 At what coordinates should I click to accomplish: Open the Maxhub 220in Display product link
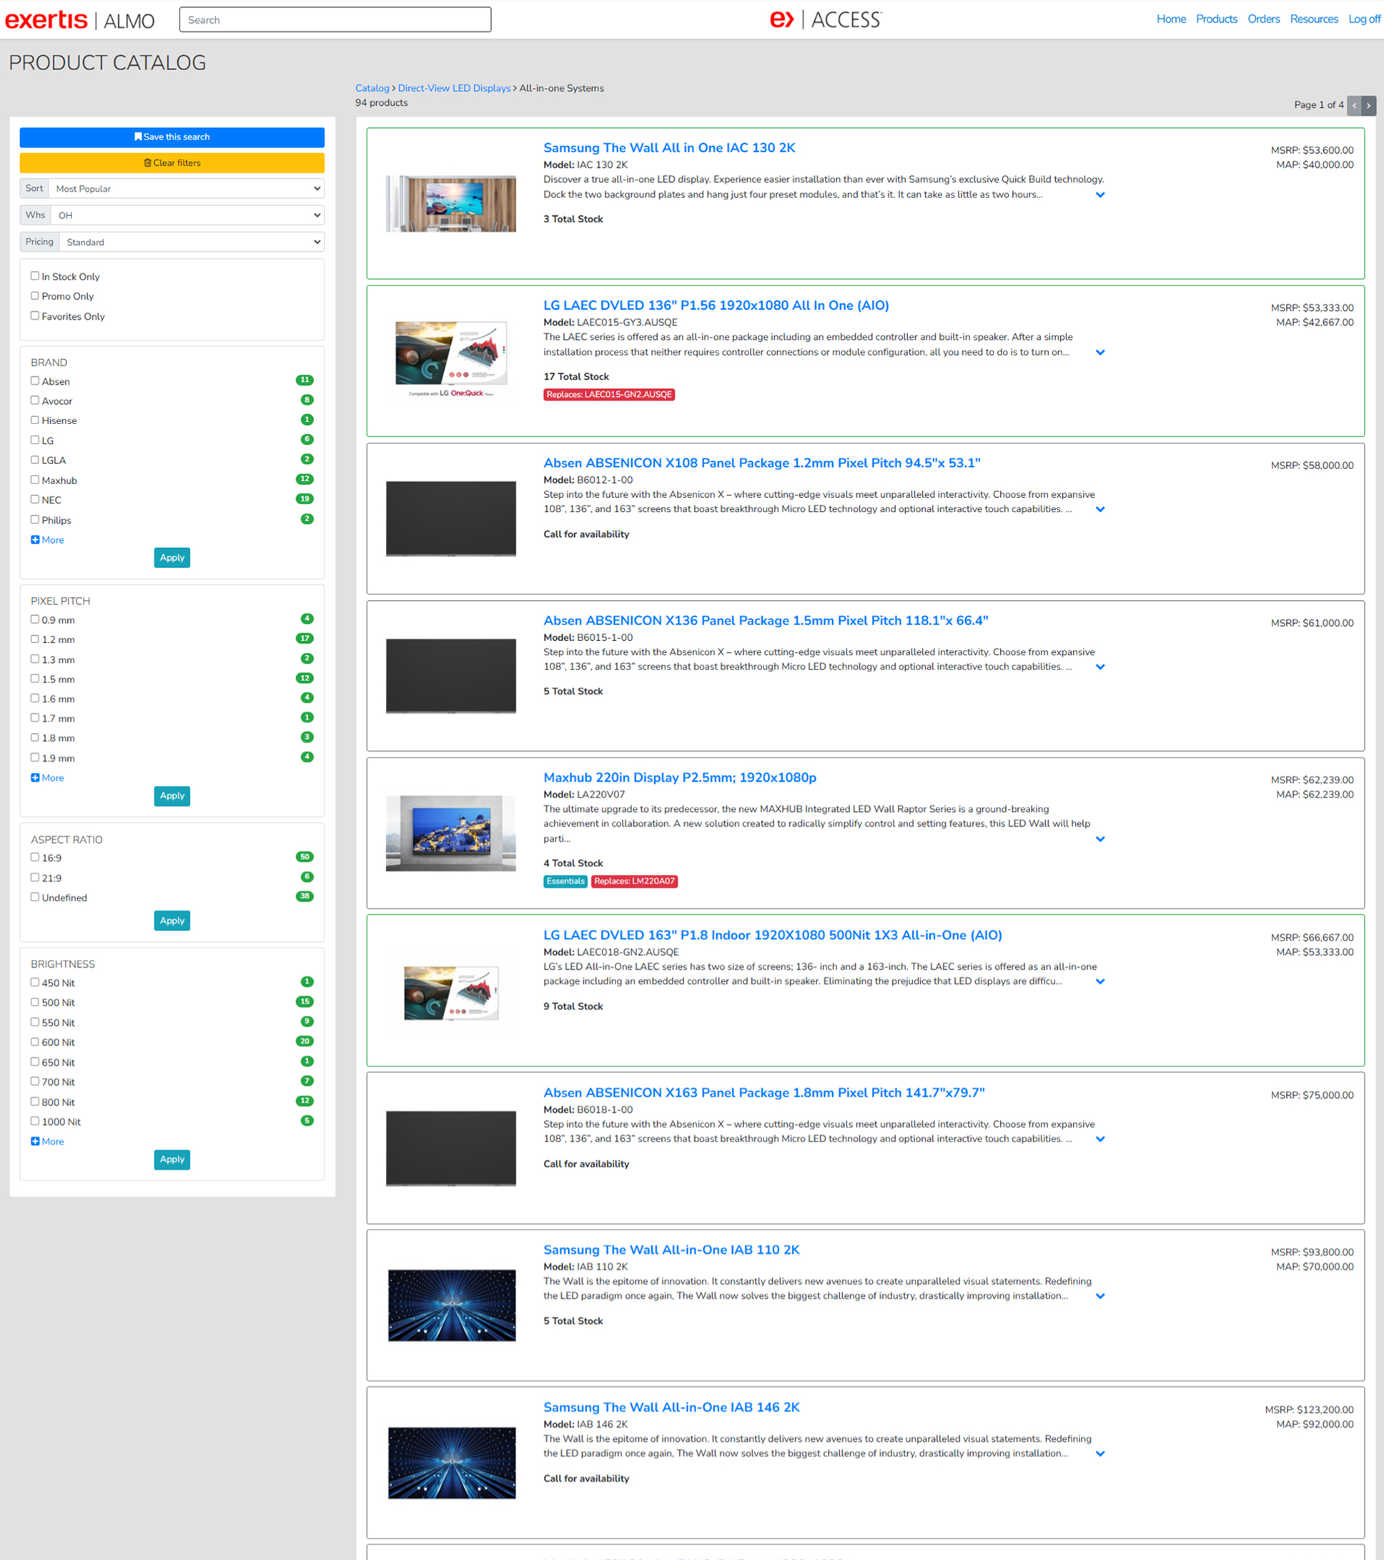(680, 777)
